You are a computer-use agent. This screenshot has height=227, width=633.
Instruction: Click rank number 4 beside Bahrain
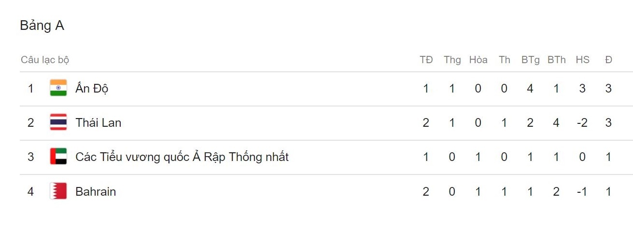point(31,192)
